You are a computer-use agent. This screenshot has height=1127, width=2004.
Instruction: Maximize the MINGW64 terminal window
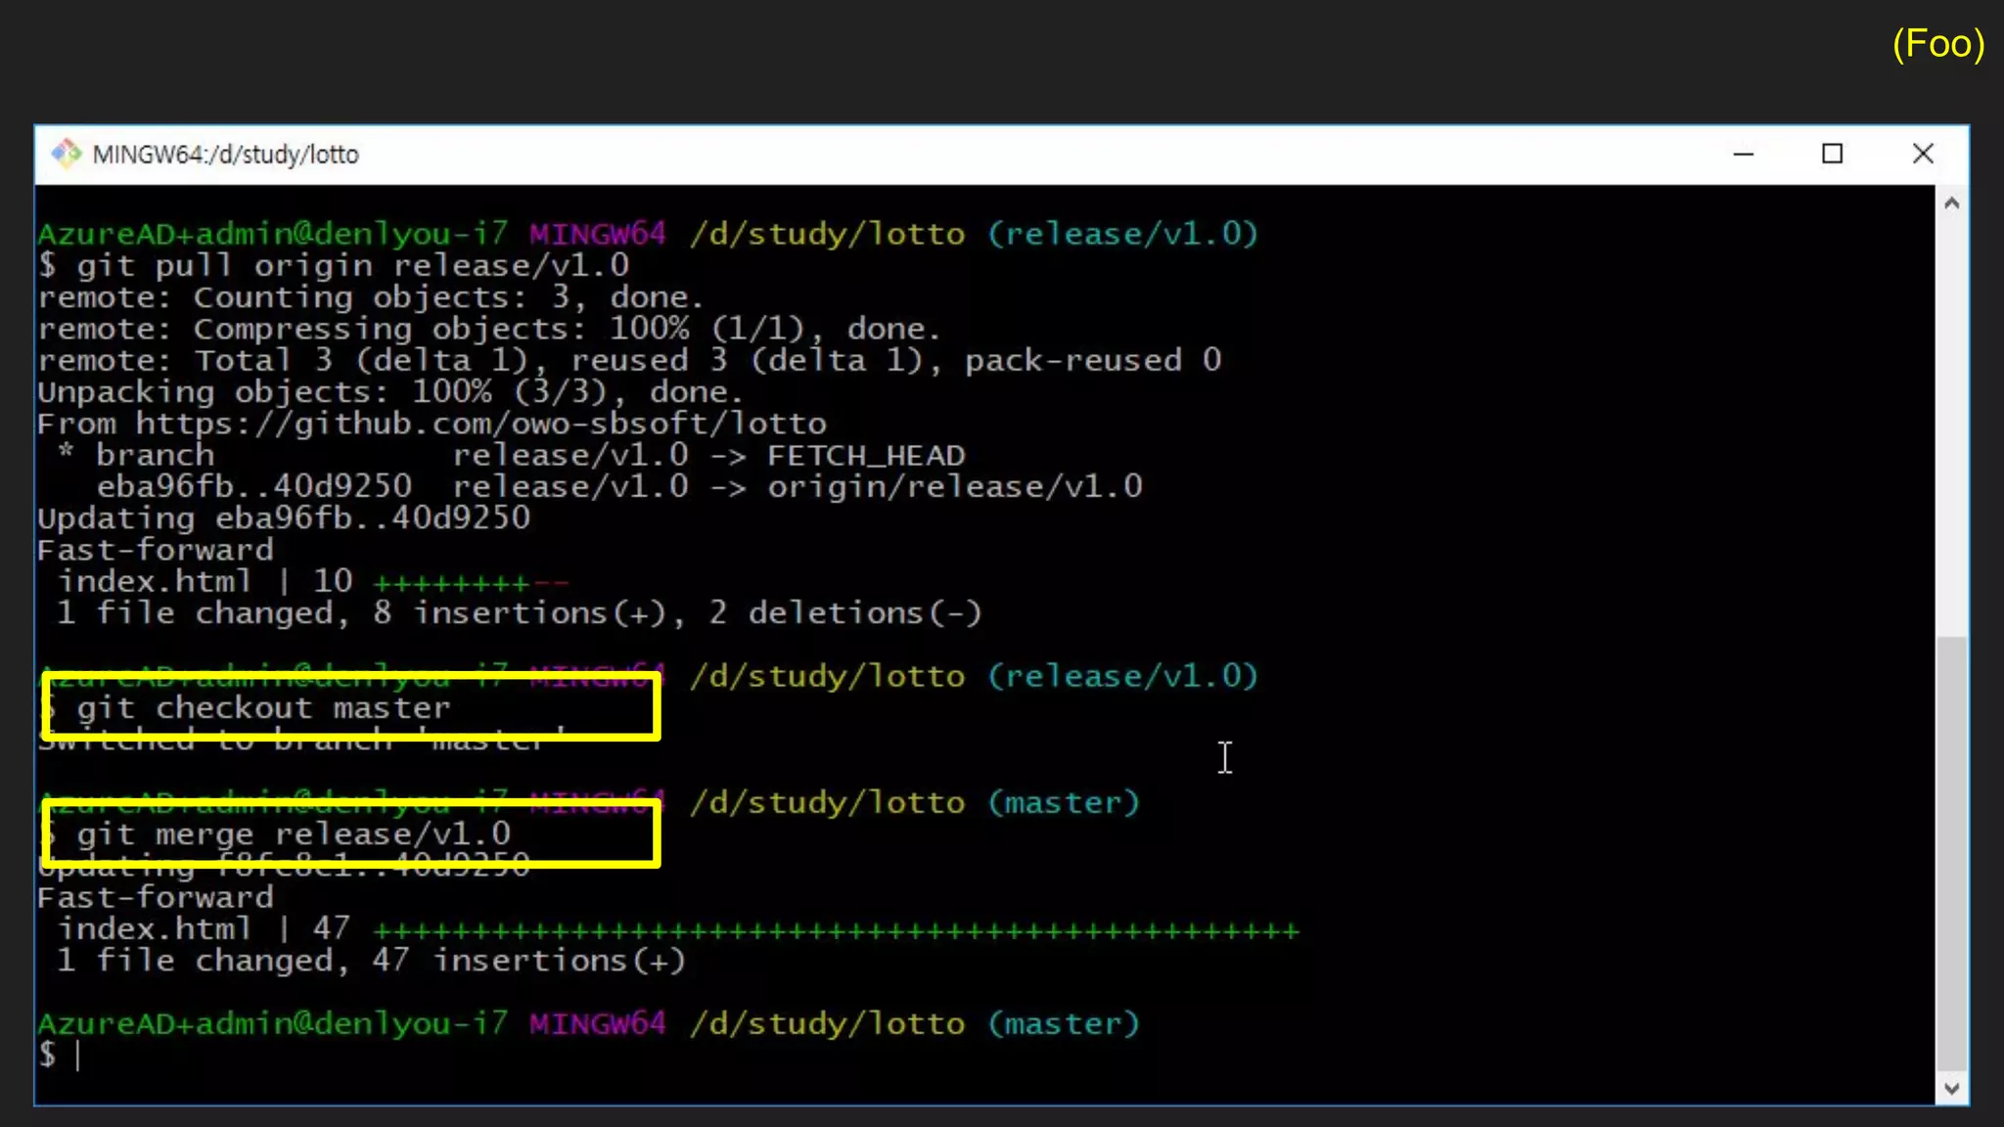(1832, 154)
